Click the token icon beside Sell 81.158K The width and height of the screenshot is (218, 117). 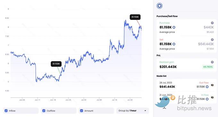174,44
